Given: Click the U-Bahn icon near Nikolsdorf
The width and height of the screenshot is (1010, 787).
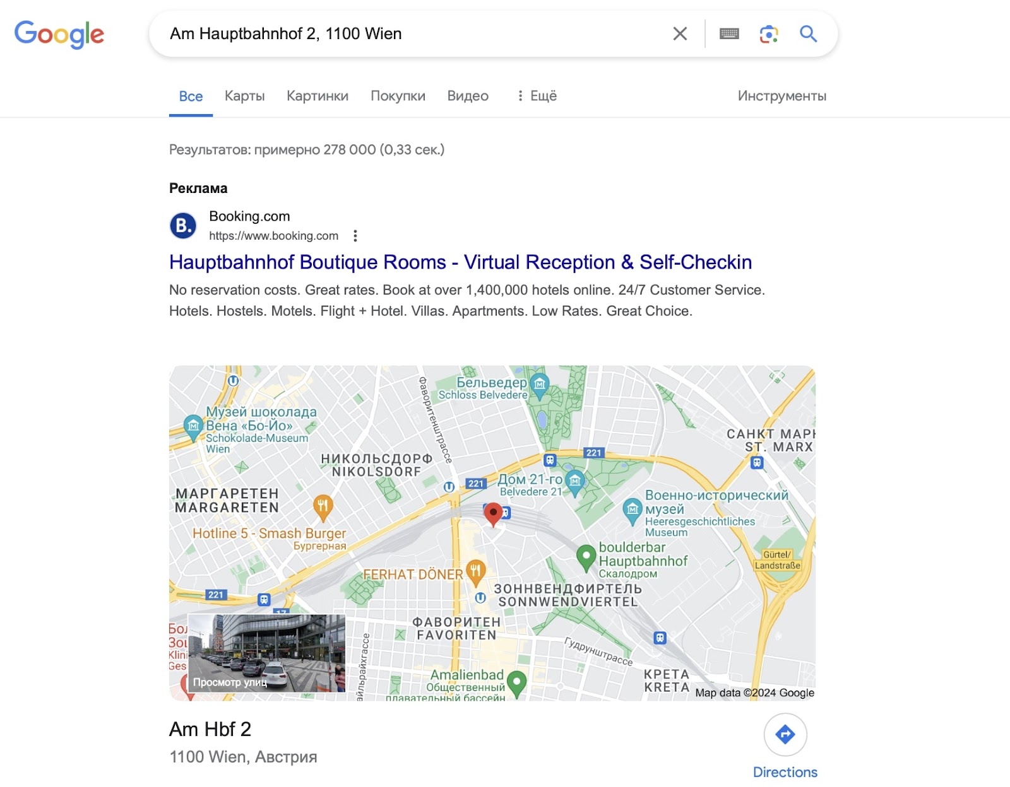Looking at the screenshot, I should pos(449,487).
